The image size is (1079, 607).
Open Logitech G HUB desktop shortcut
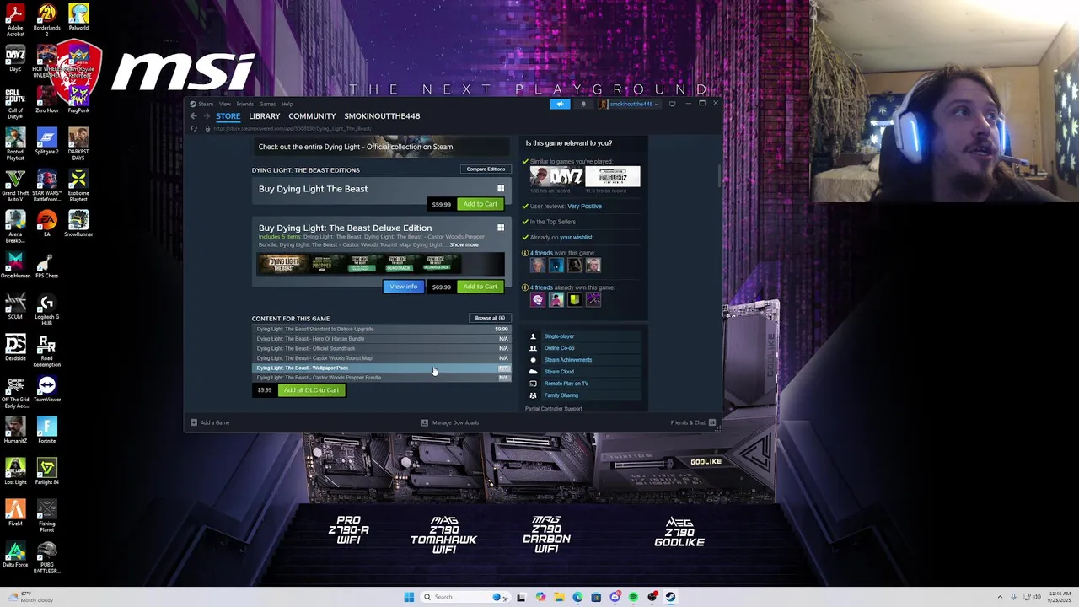tap(47, 309)
